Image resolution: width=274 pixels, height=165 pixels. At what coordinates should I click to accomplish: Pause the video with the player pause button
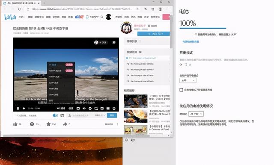click(18, 108)
